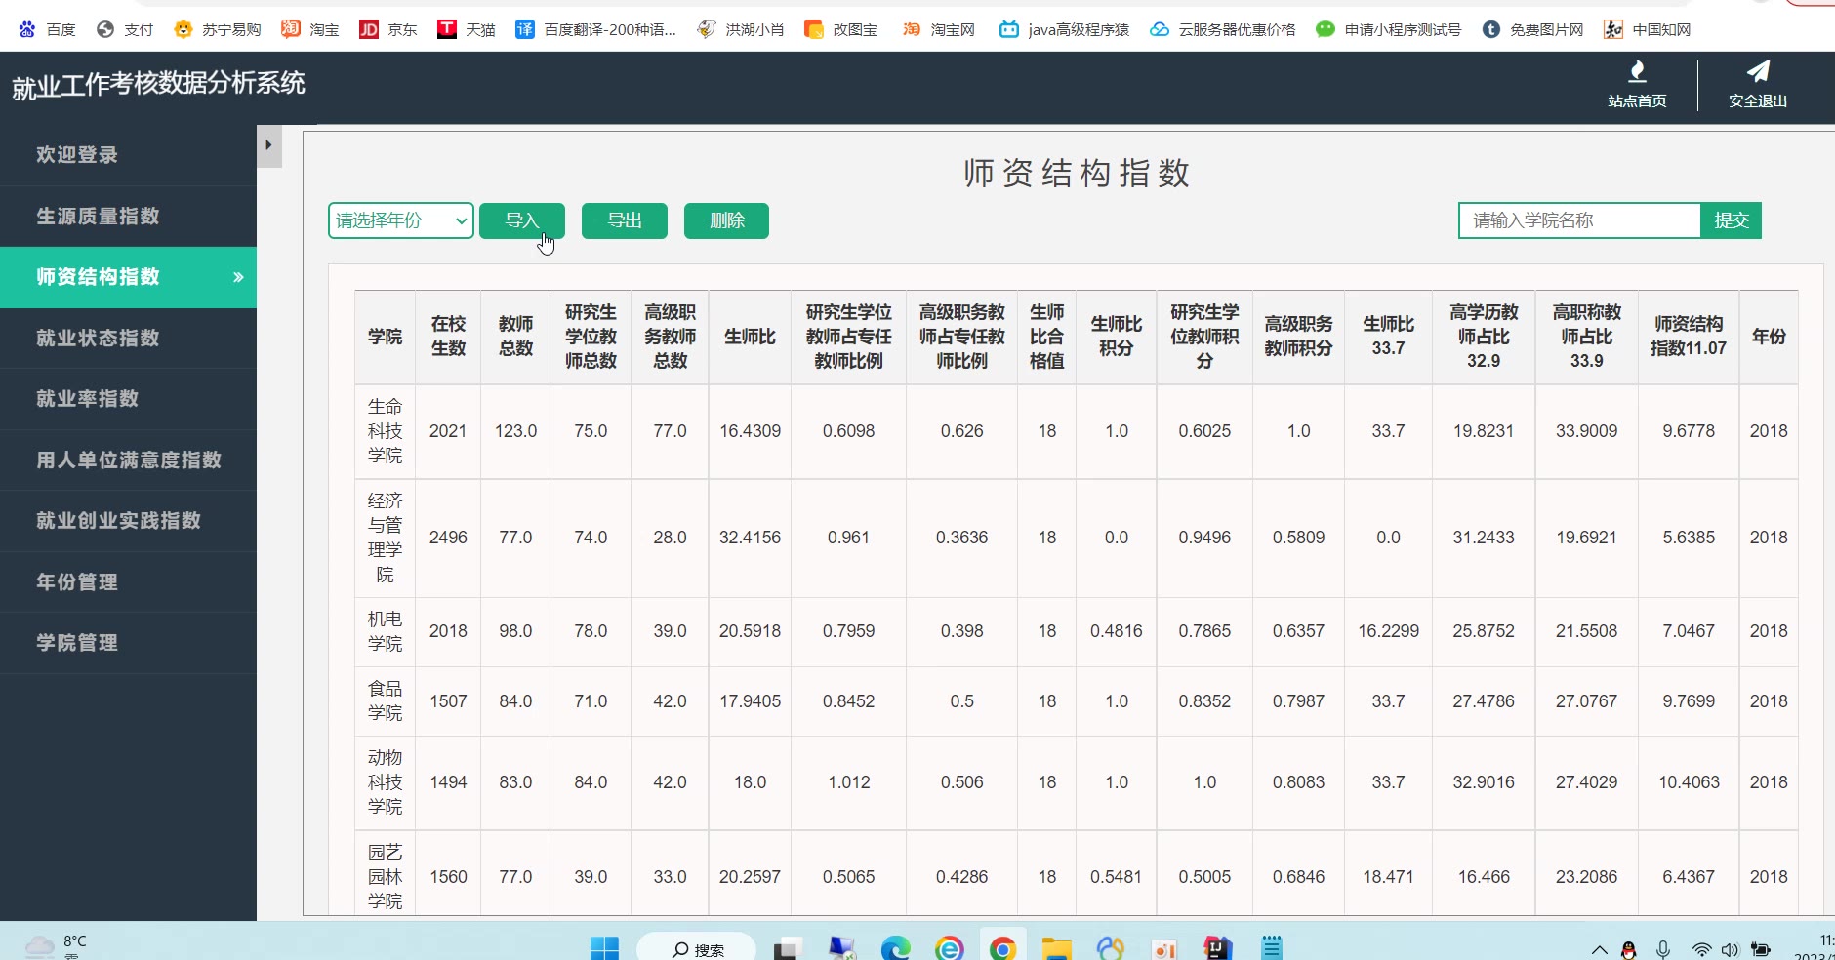Open the 请选择年份 year dropdown
1835x960 pixels.
tap(400, 220)
